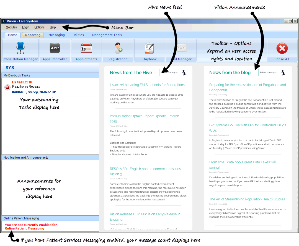The height and width of the screenshot is (246, 299).
Task: Click red task indicator for Reauthorise Repeats
Action: (x=8, y=87)
